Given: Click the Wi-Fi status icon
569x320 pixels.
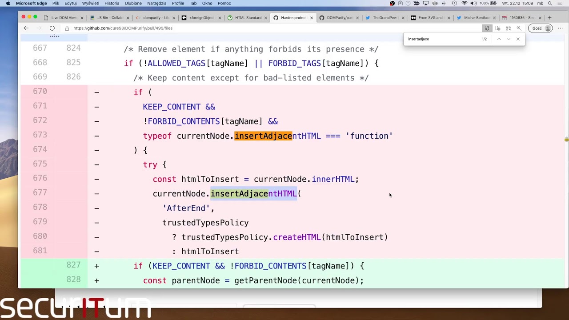Looking at the screenshot, I should coord(464,3).
